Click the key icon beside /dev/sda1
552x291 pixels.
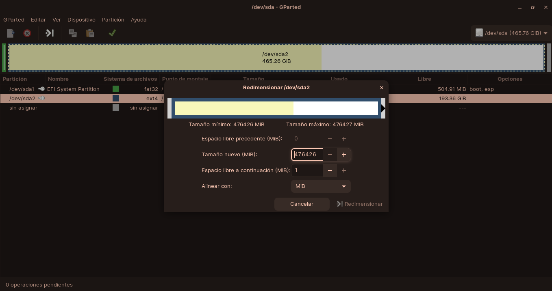41,89
